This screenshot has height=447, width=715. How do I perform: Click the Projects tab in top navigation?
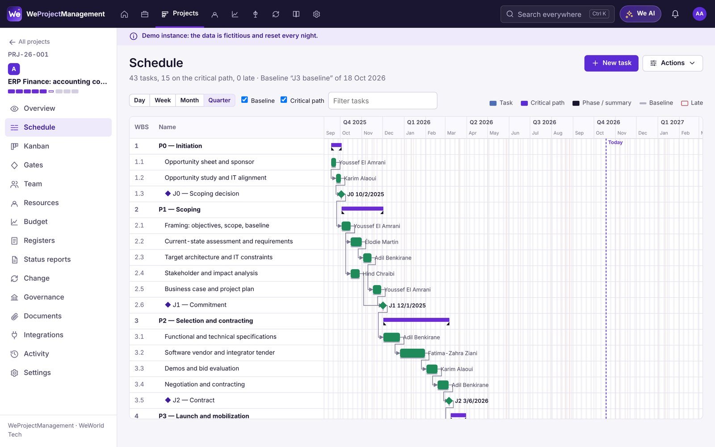click(180, 13)
